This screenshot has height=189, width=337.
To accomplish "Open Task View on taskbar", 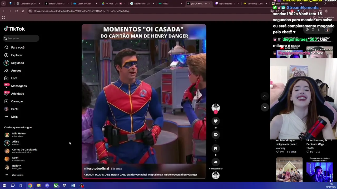I will pyautogui.click(x=21, y=186).
